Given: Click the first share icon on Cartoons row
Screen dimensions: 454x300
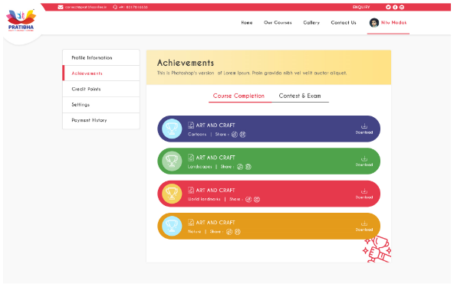Looking at the screenshot, I should click(235, 135).
